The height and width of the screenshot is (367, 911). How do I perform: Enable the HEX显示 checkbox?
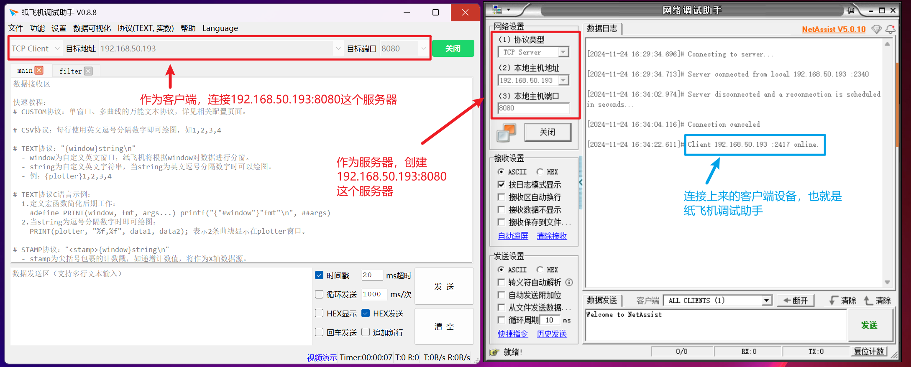[x=319, y=313]
